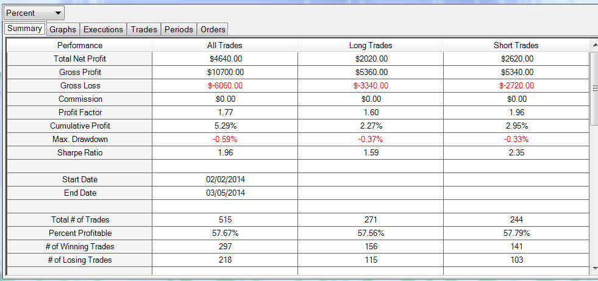
Task: Click the All Trades column header
Action: (225, 45)
